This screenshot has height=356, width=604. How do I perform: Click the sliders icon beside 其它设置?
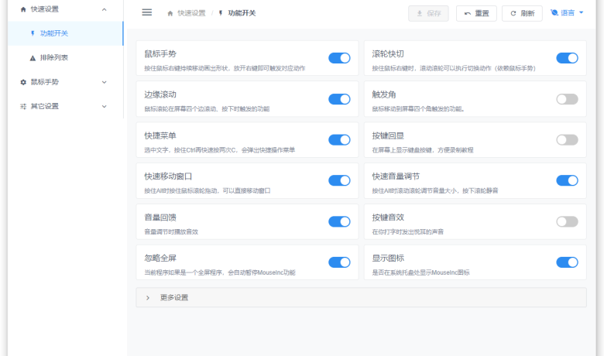click(23, 106)
